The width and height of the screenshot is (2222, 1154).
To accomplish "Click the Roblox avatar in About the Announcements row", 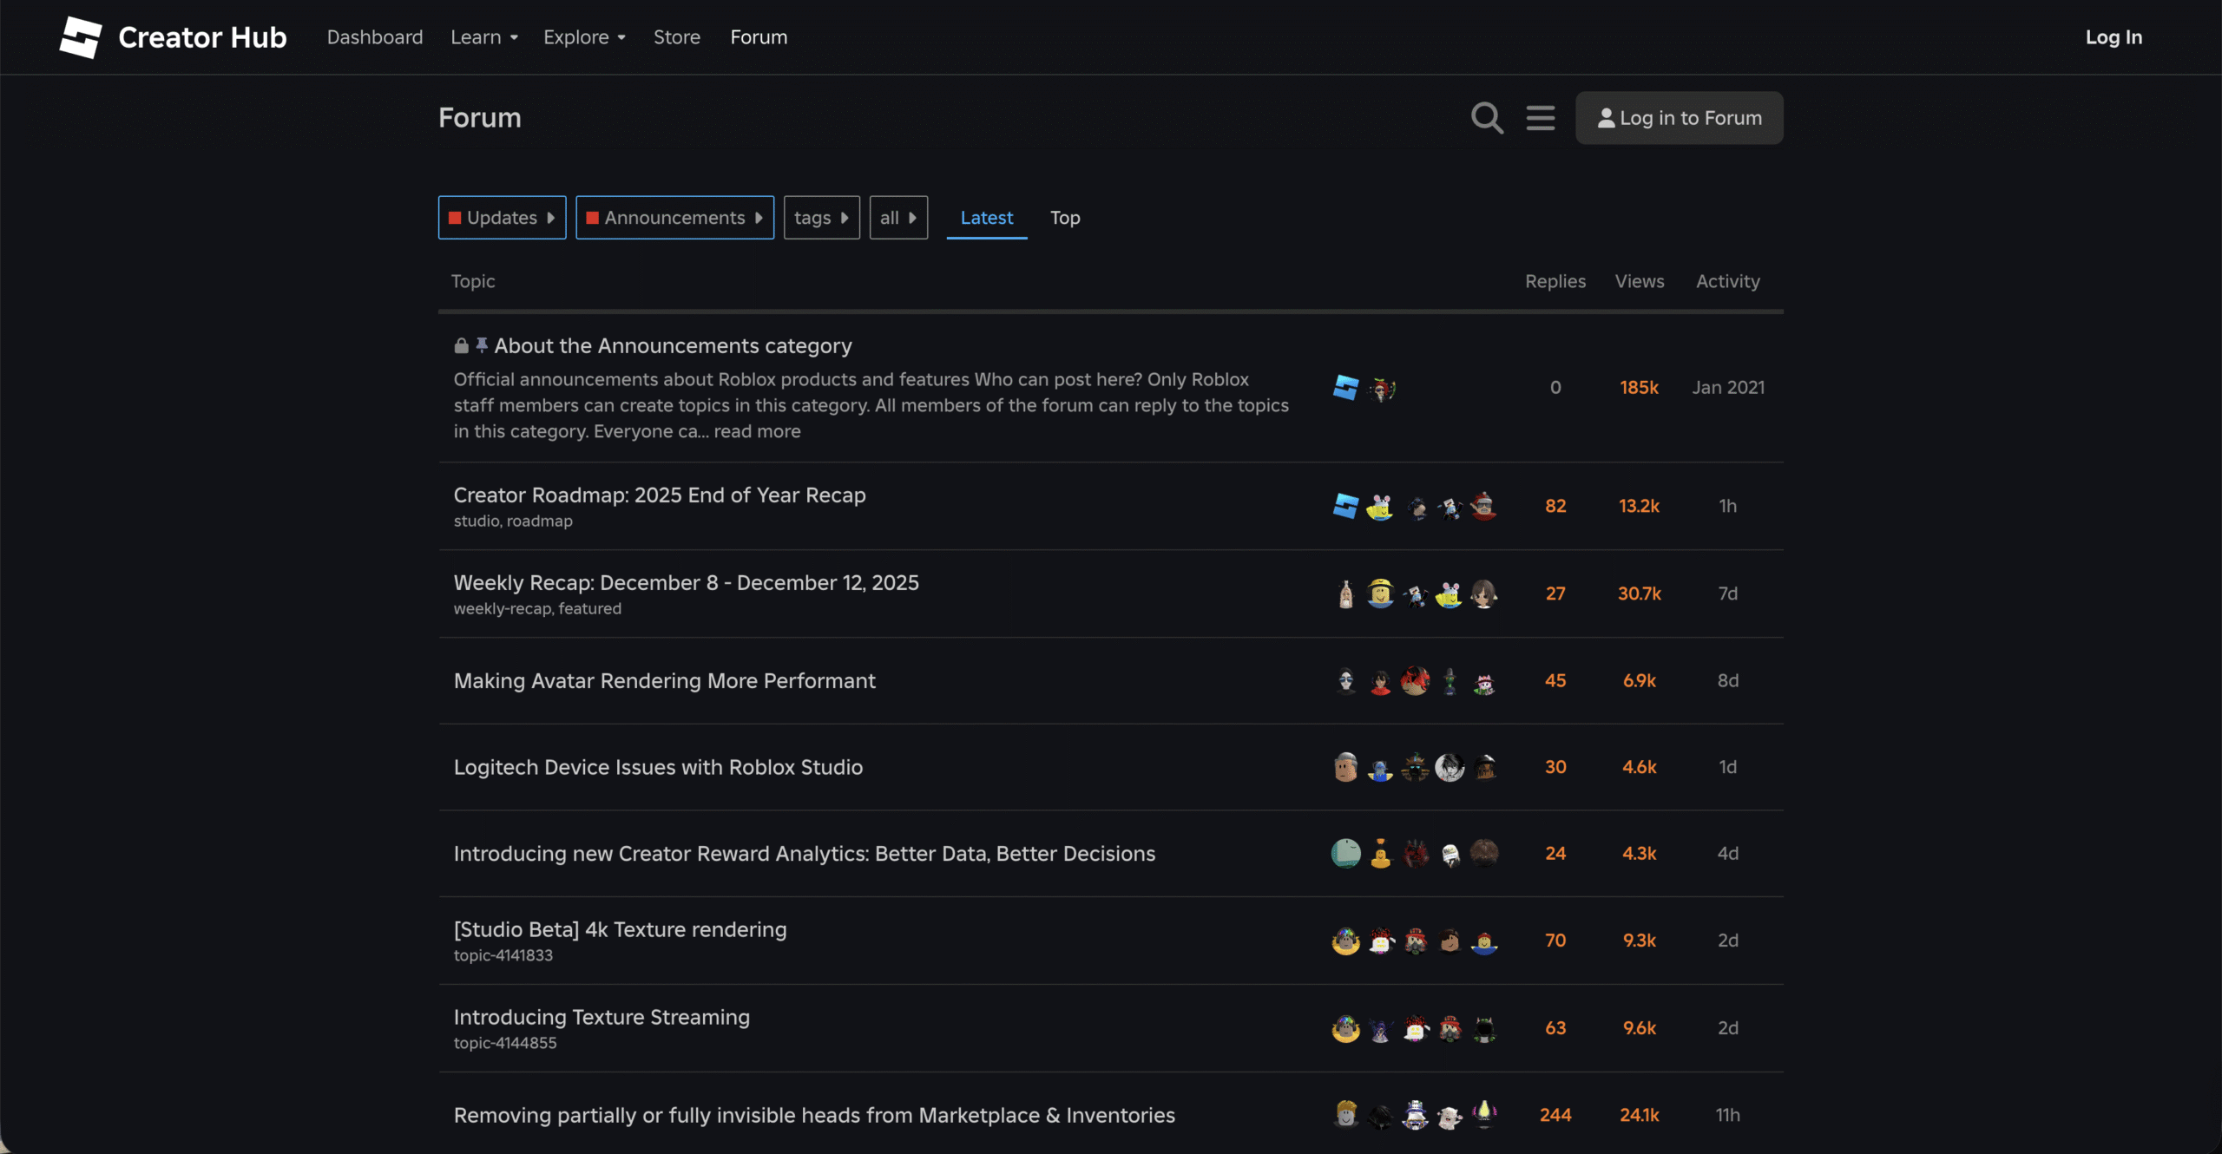I will tap(1345, 388).
